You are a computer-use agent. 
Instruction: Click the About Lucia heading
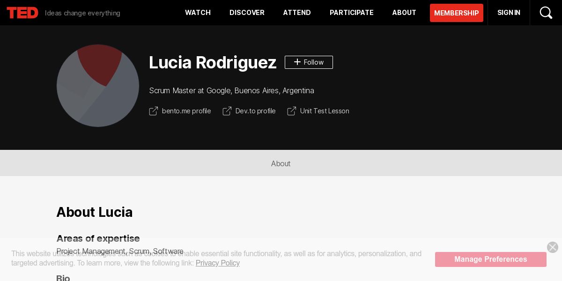pyautogui.click(x=94, y=212)
